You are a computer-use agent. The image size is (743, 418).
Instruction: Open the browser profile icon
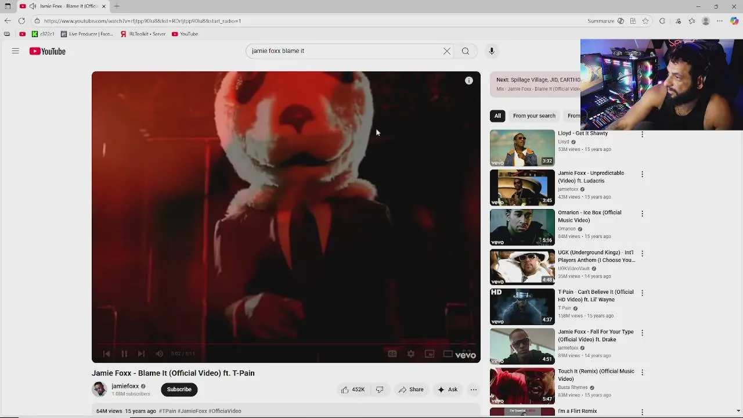coord(706,21)
